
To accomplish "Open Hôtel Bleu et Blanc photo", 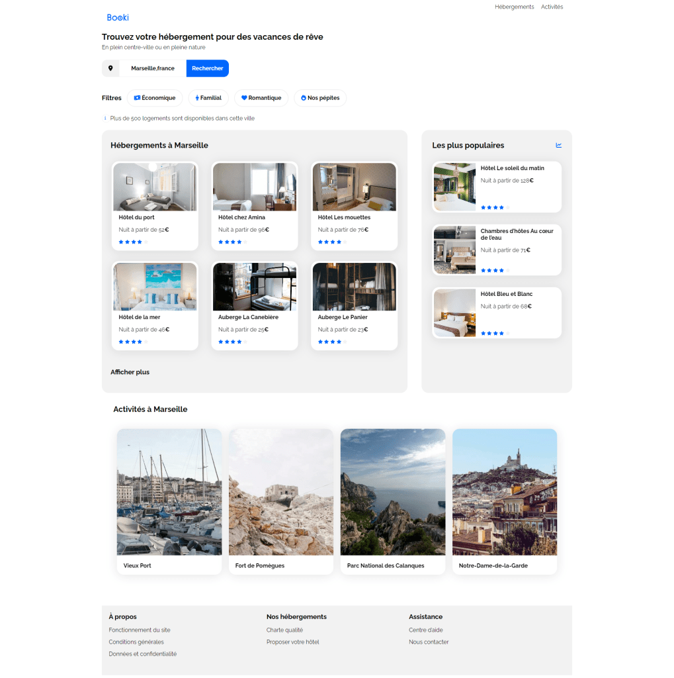I will click(x=454, y=313).
